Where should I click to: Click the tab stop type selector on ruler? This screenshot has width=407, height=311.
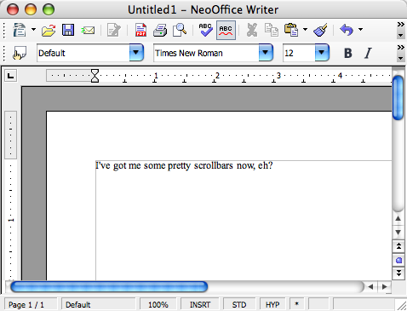point(10,76)
